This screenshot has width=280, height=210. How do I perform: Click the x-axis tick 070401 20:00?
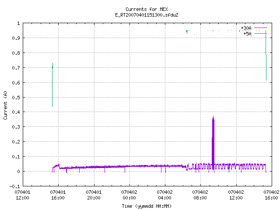pos(94,195)
